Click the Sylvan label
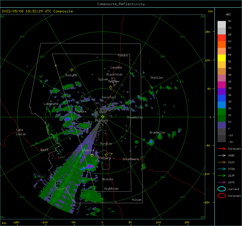 pos(103,79)
